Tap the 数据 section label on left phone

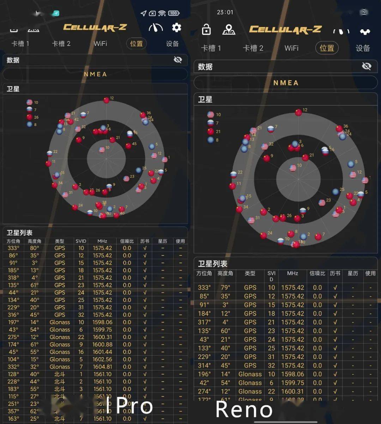click(x=13, y=60)
